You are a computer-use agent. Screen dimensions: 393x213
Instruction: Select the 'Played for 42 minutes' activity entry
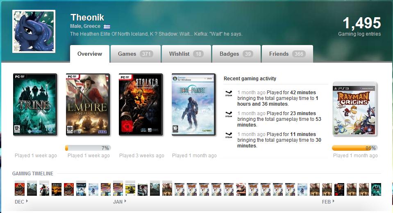pos(278,98)
